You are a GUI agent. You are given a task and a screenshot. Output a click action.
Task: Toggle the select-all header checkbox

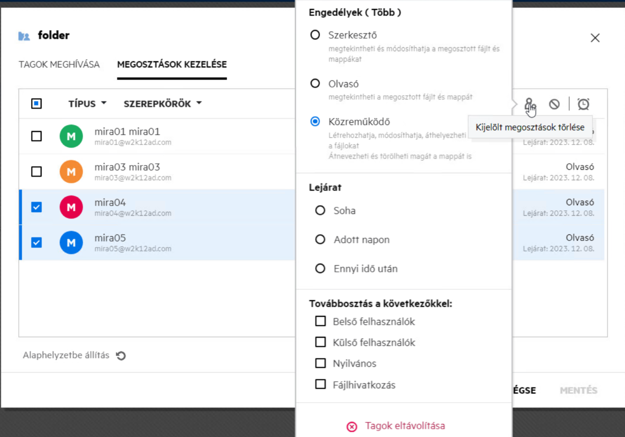[37, 104]
